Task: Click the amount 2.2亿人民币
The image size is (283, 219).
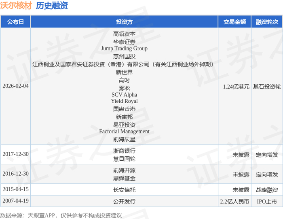Action: (x=234, y=202)
